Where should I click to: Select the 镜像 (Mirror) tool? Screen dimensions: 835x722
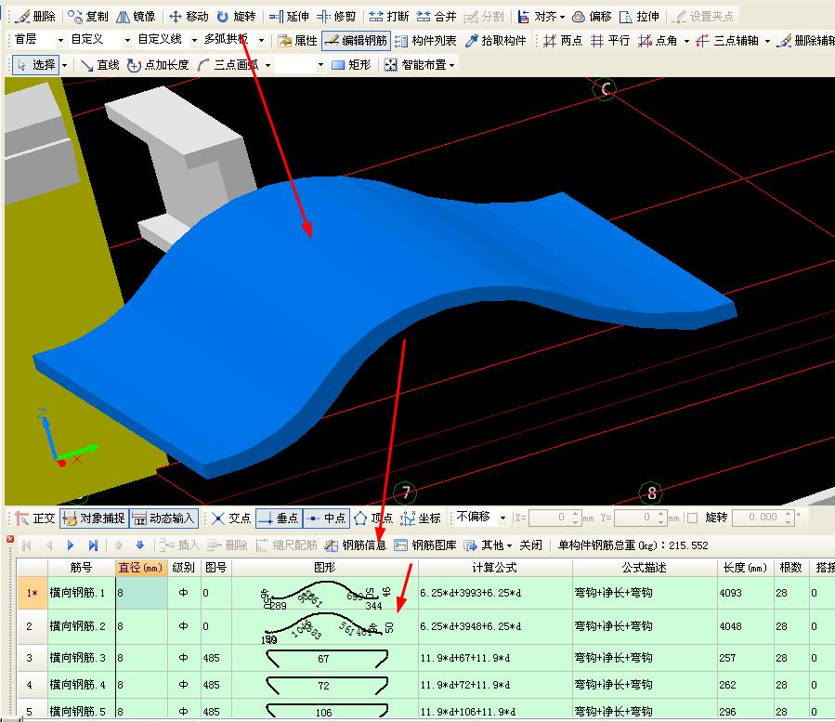coord(136,17)
